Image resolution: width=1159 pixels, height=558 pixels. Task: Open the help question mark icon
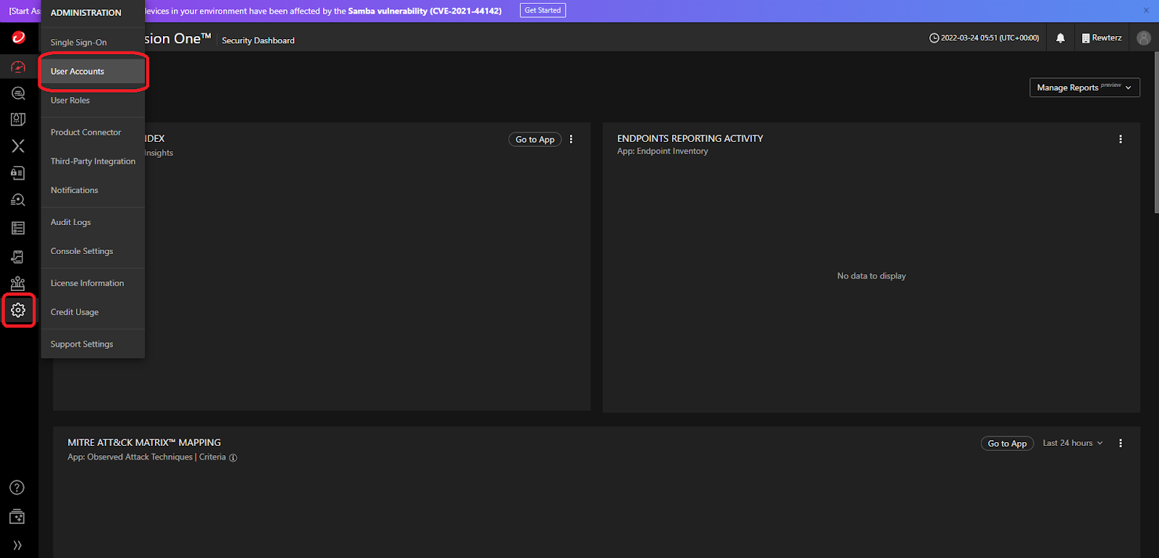[17, 488]
